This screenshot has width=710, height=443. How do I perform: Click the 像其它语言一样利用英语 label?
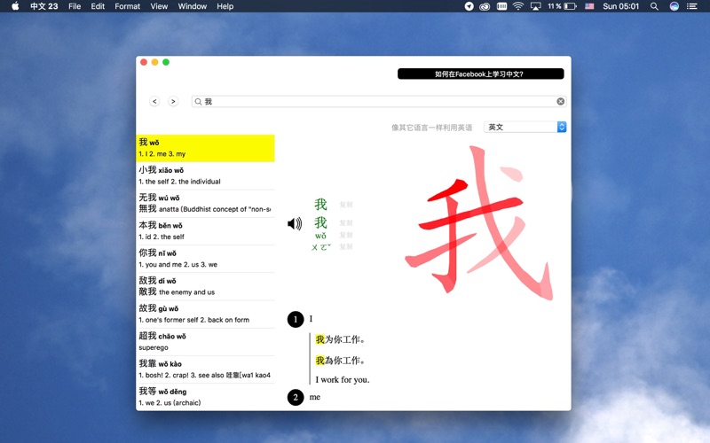tap(431, 128)
